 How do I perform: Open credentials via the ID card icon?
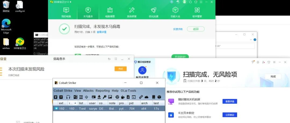[x=94, y=97]
